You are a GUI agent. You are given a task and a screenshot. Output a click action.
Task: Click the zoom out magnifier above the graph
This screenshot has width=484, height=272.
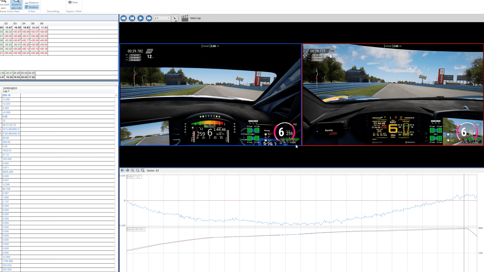coord(137,170)
